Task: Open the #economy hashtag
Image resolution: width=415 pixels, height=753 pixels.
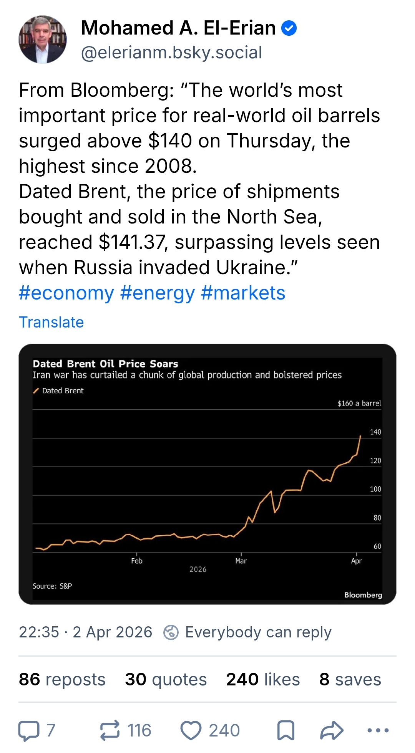Action: tap(66, 293)
